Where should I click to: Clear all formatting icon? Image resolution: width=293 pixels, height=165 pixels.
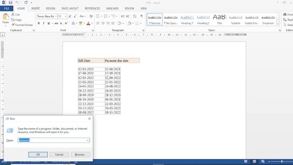coord(91,16)
